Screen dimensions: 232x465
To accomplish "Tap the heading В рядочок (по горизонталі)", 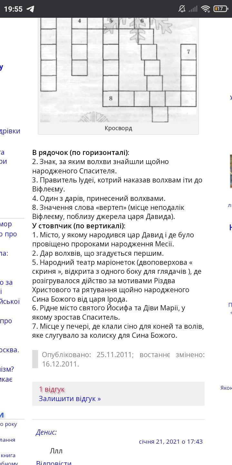I will tap(81, 152).
